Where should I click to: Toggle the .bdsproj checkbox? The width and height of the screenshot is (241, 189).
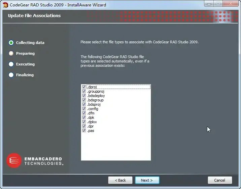click(x=84, y=104)
